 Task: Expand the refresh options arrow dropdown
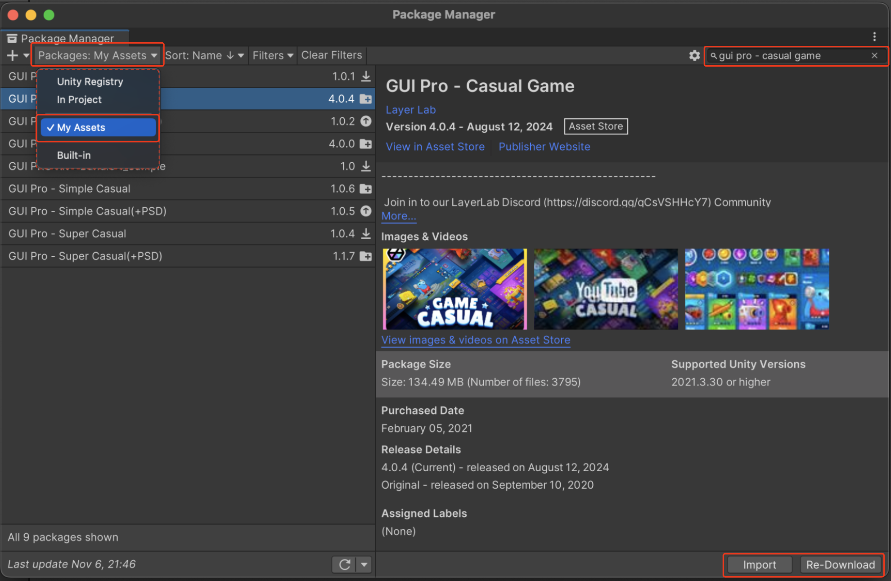coord(364,564)
